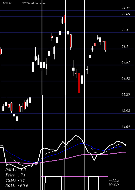
Task: Click the 67.23 price level label
Action: (126, 94)
